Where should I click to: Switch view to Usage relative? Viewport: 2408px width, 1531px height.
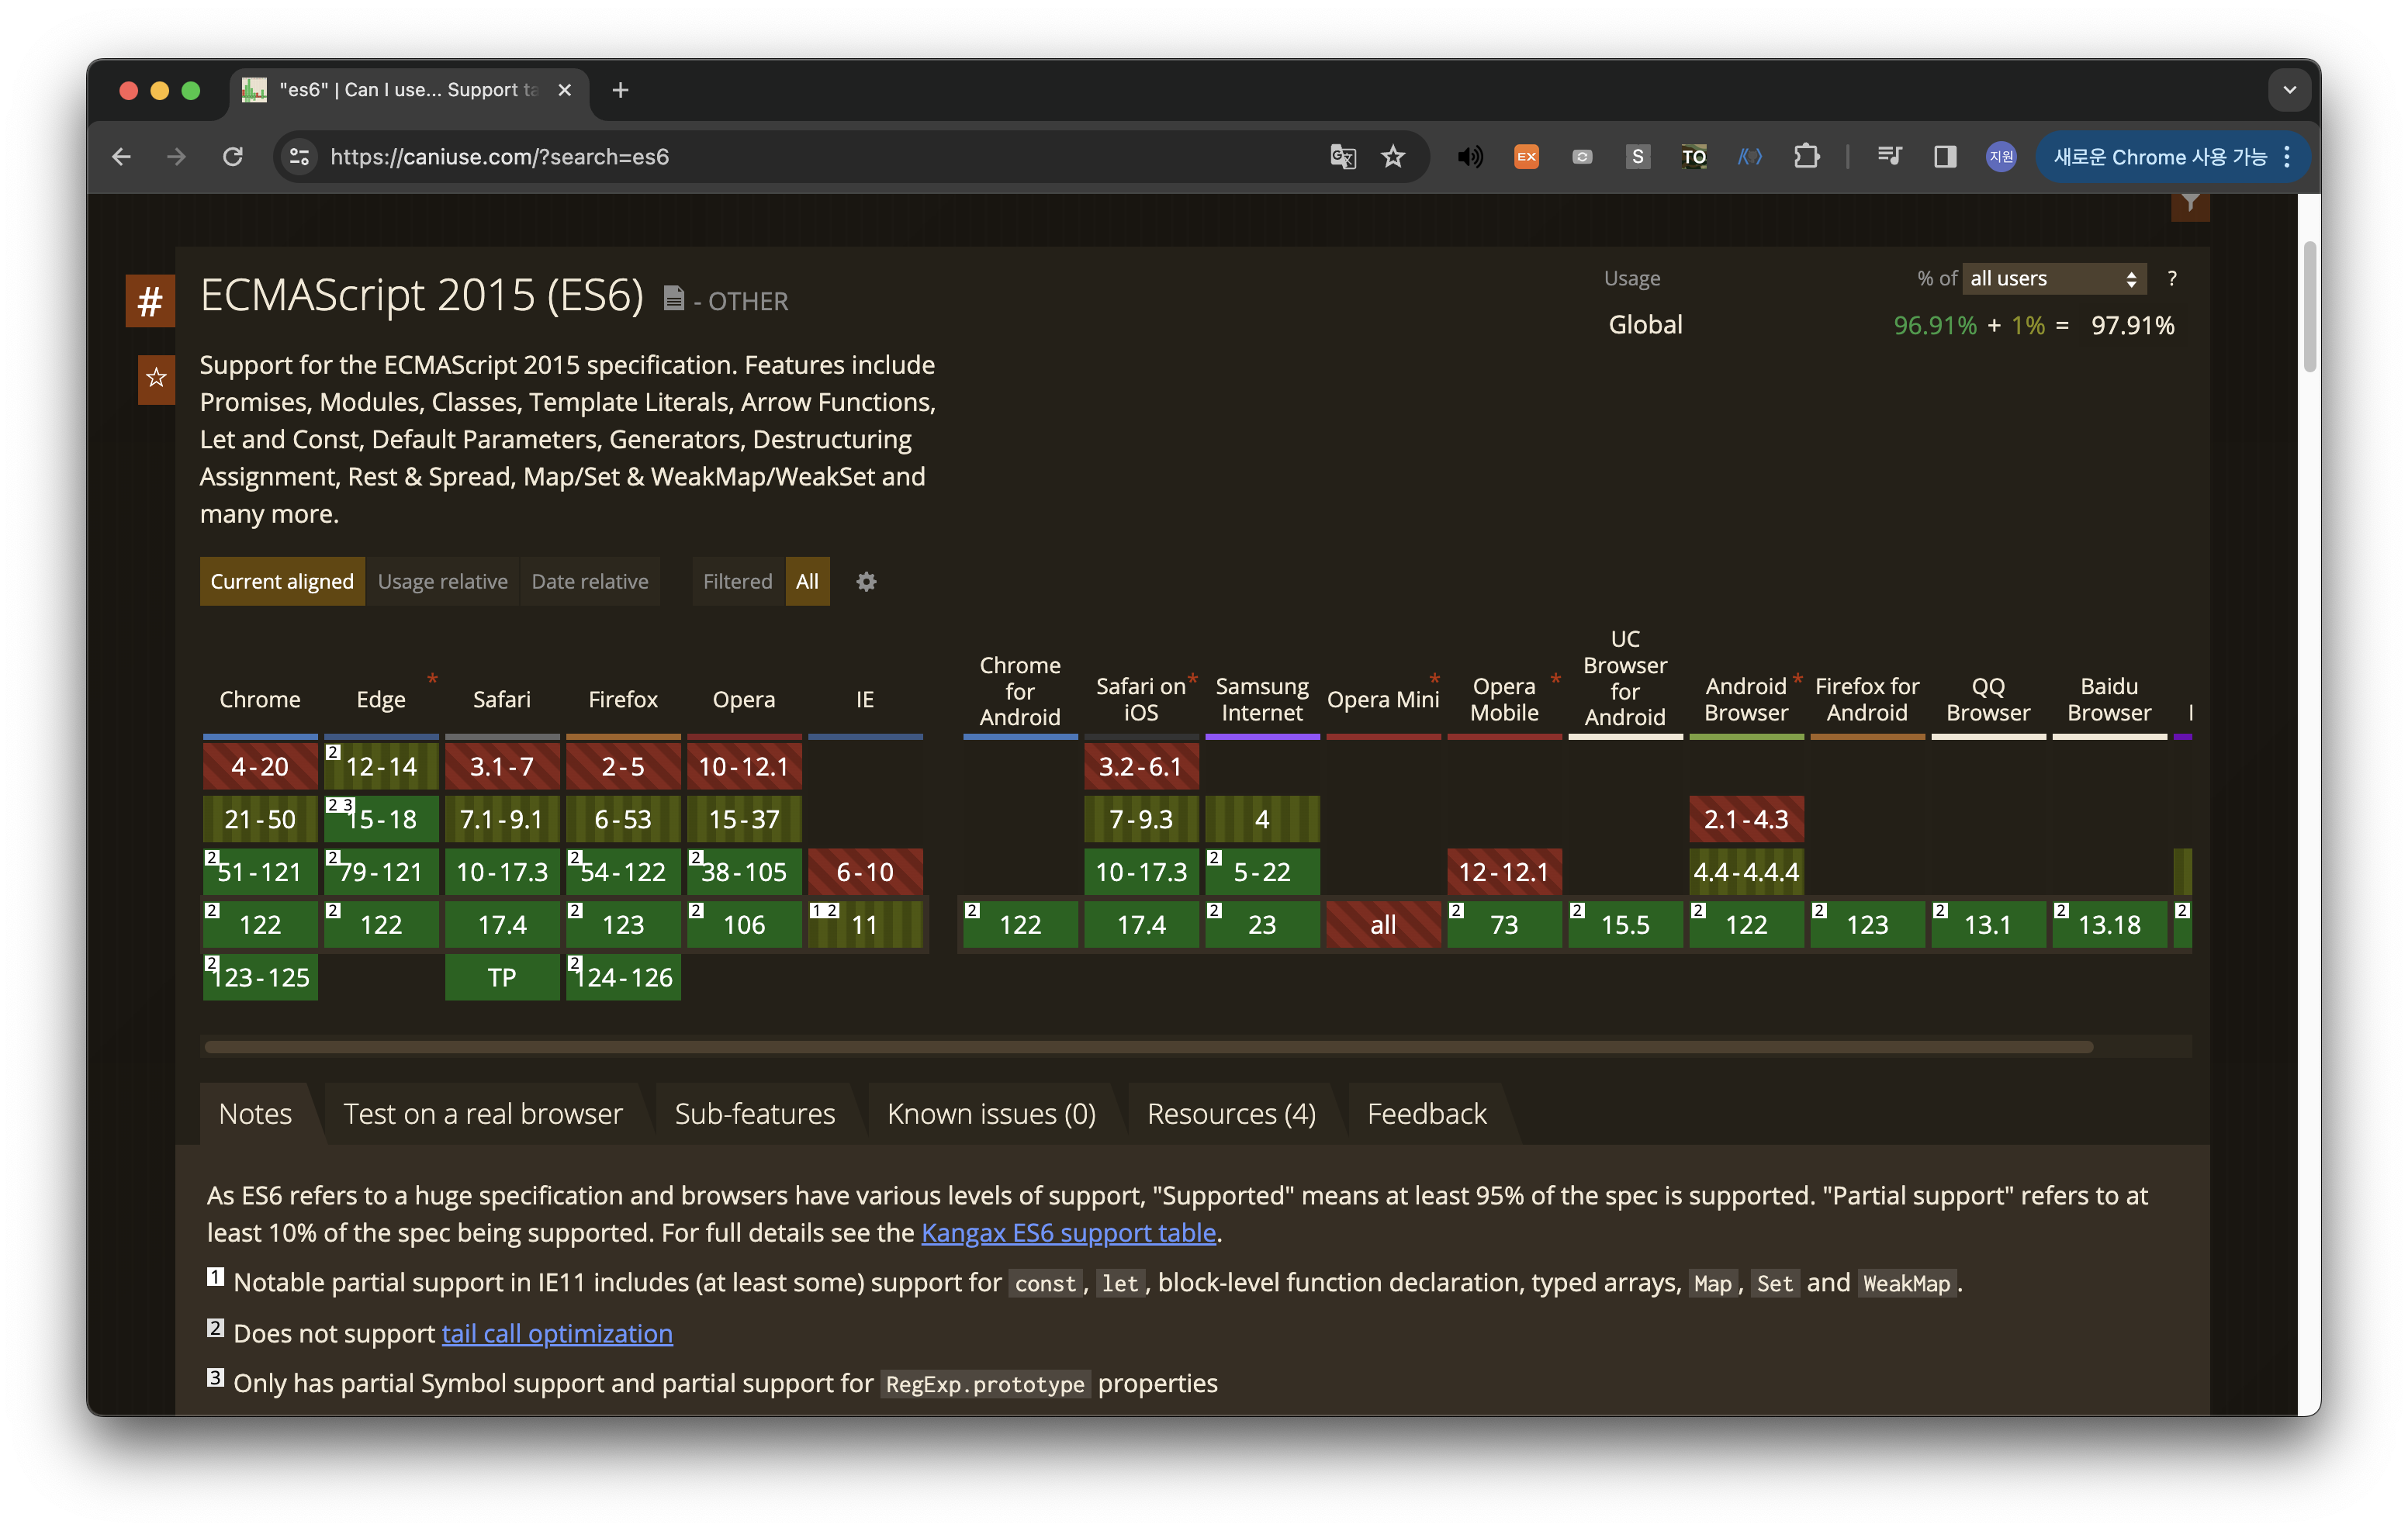point(442,582)
